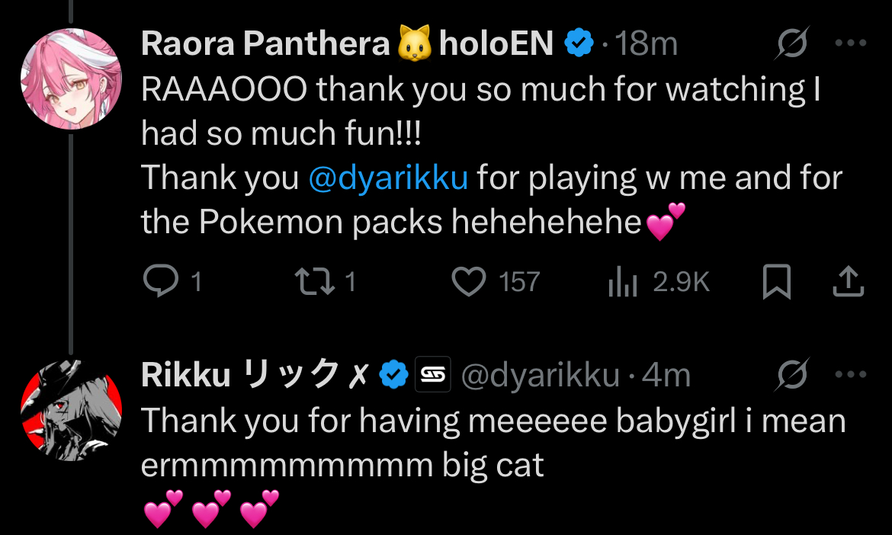View analytics showing 2.9K views

coord(623,283)
